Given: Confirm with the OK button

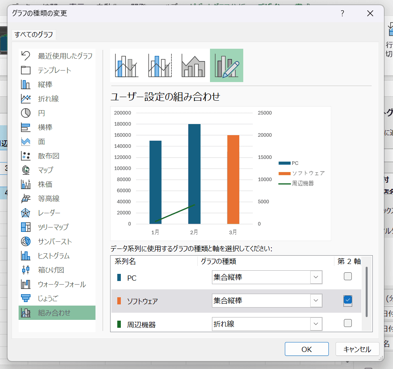Looking at the screenshot, I should click(306, 349).
